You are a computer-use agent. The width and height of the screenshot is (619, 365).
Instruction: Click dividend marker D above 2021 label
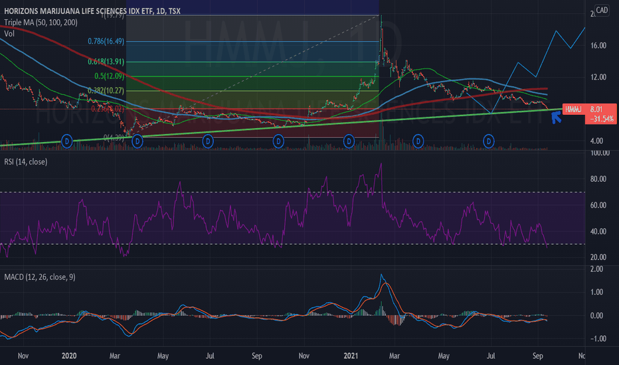pyautogui.click(x=349, y=141)
